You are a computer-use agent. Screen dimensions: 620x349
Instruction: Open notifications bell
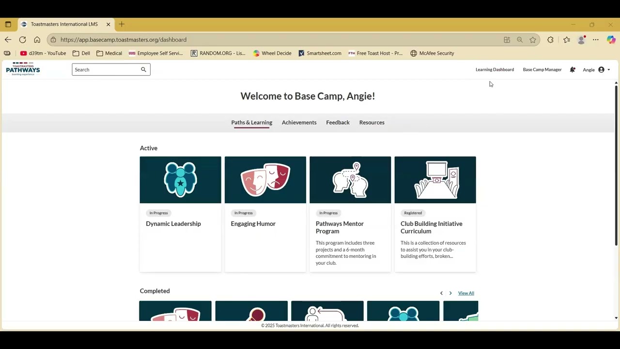(x=573, y=70)
